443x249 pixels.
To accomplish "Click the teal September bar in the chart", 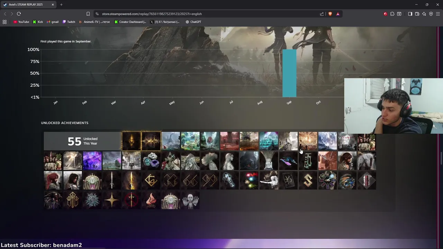I will click(289, 73).
